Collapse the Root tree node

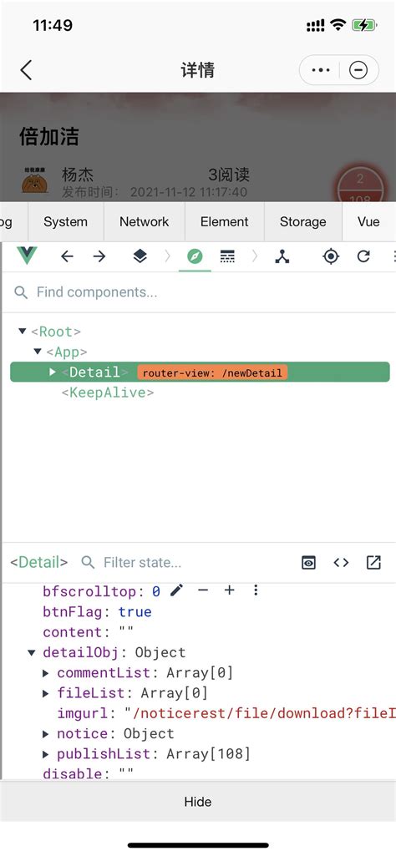(23, 332)
